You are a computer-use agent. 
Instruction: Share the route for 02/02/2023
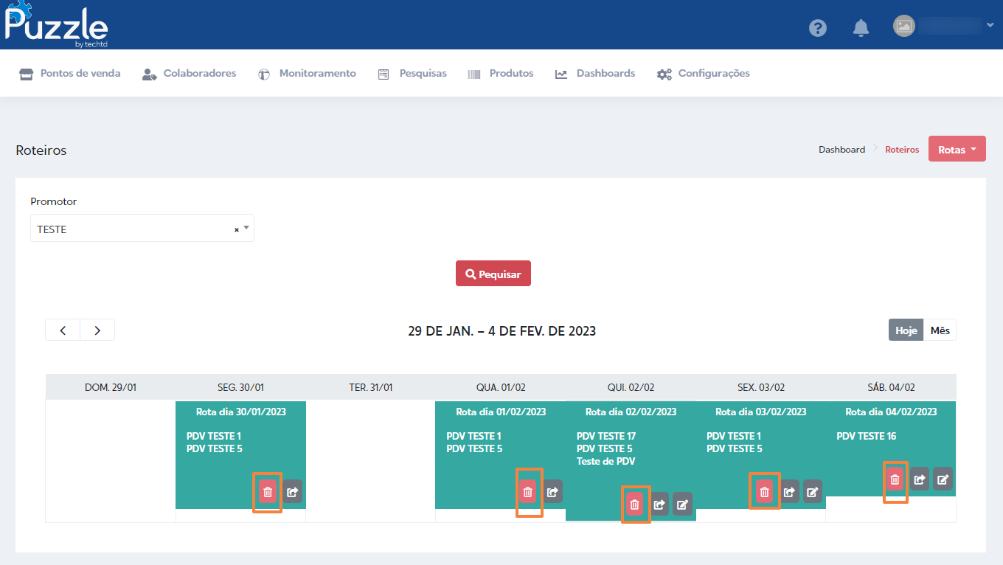659,505
